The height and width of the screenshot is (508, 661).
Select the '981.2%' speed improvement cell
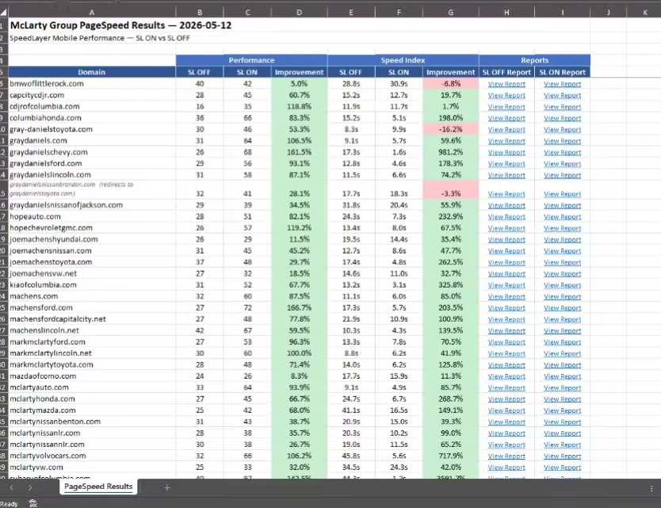(451, 152)
